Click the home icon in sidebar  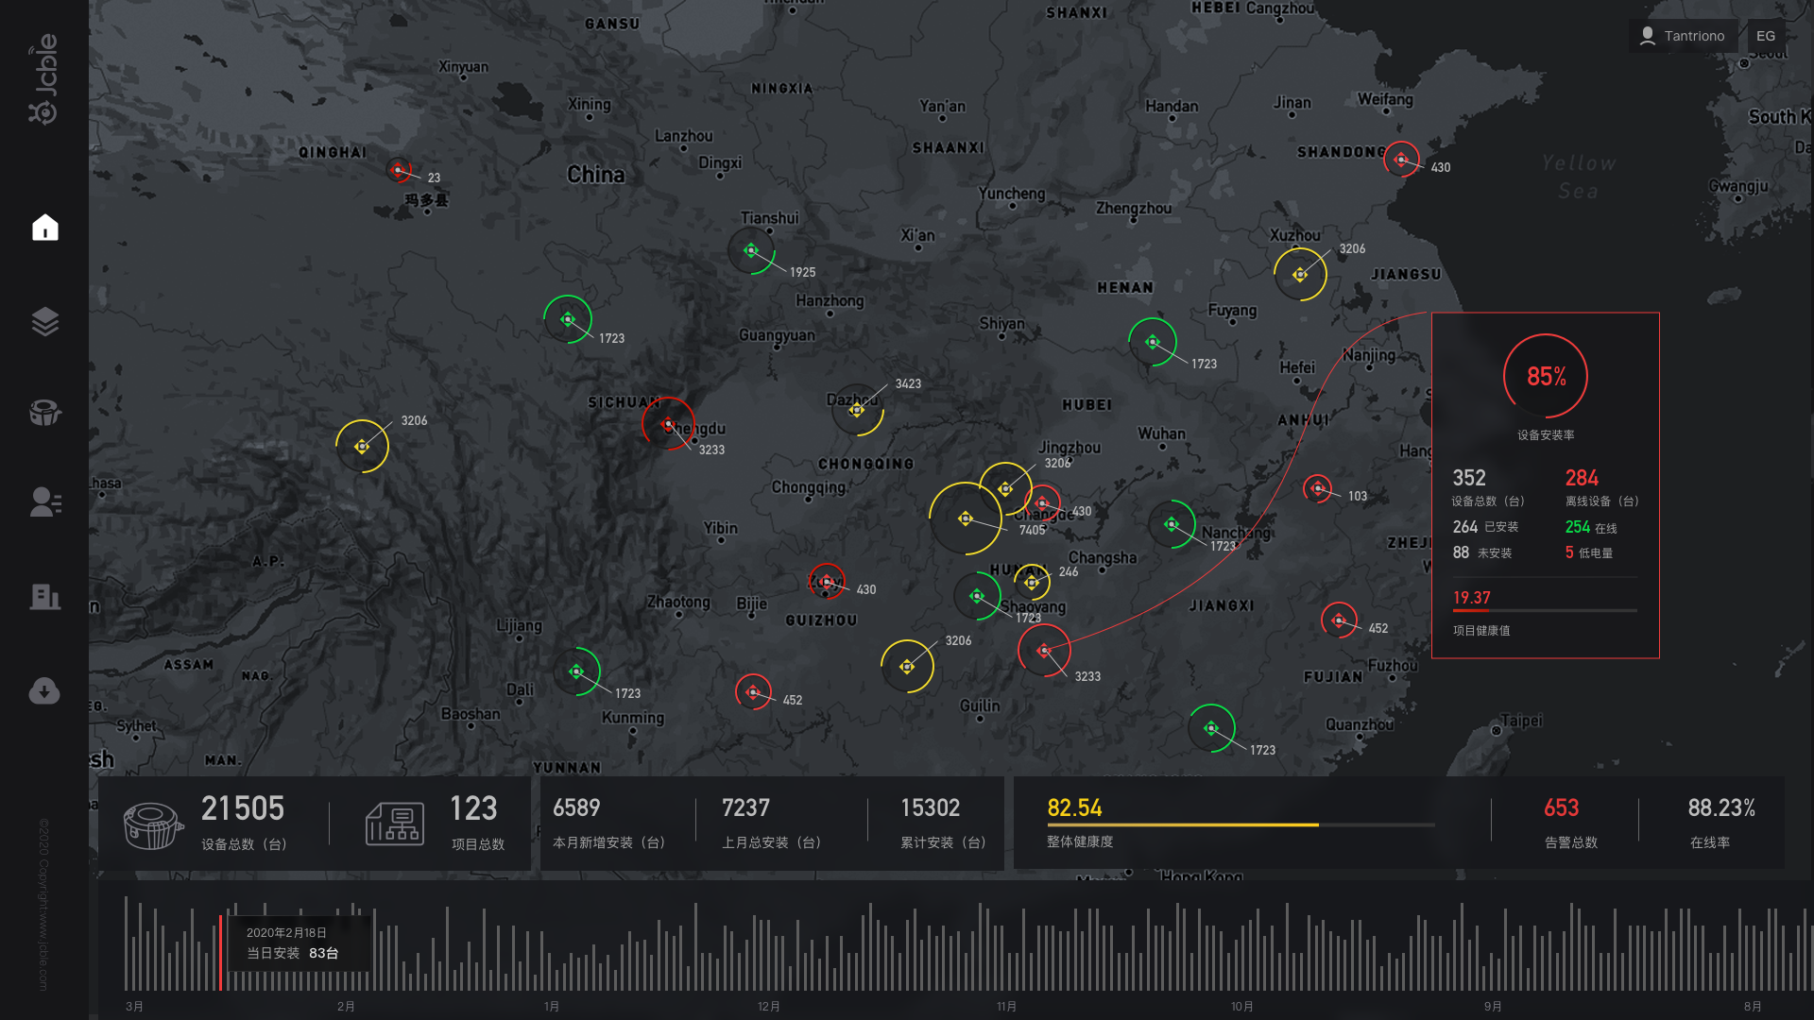(x=44, y=228)
